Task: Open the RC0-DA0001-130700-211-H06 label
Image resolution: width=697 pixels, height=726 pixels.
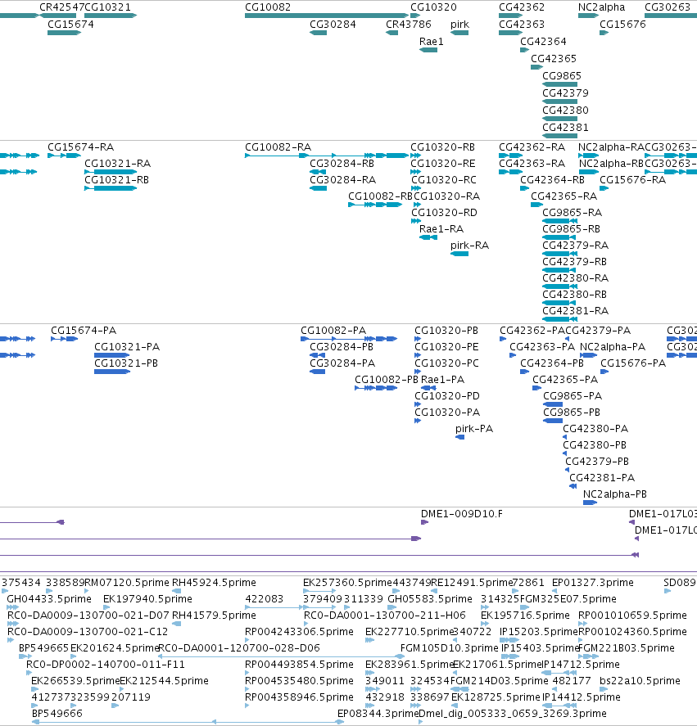Action: (385, 616)
